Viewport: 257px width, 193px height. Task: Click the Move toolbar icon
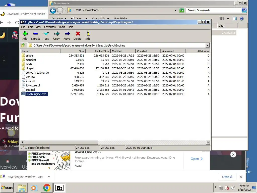point(67,36)
